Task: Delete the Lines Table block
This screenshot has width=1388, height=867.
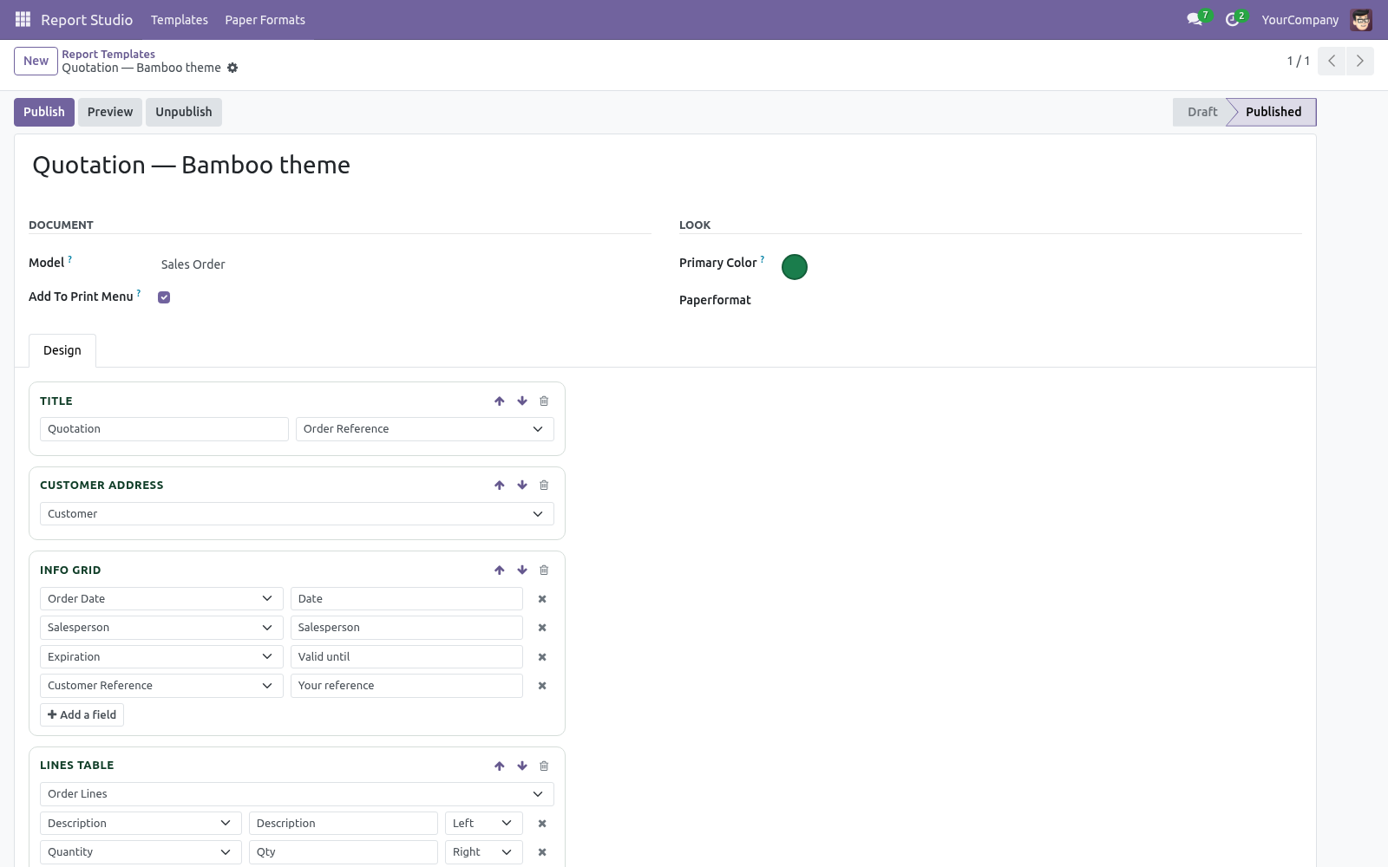Action: pos(544,766)
